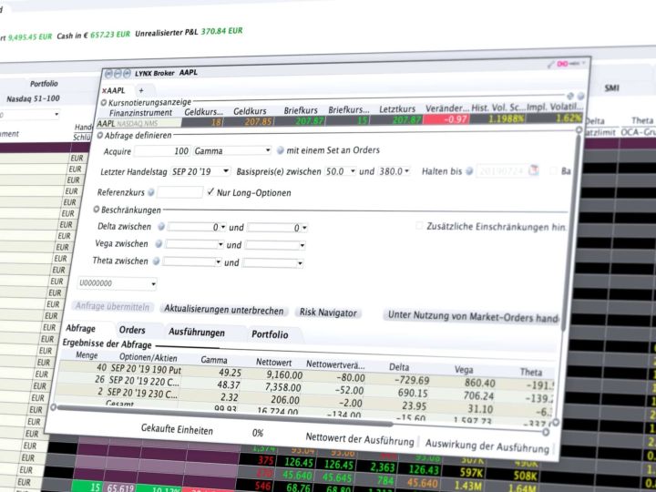Click the Risk Navigator button
This screenshot has width=656, height=492.
328,313
